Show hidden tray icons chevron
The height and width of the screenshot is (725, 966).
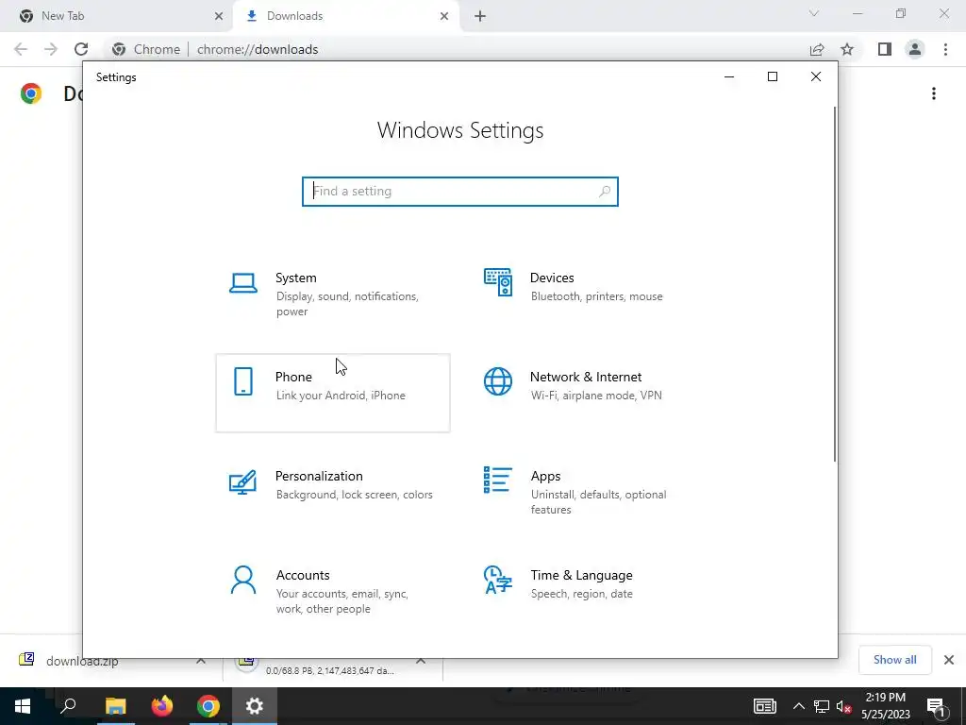798,706
